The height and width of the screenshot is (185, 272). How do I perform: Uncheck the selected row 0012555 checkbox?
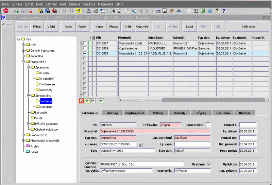click(x=85, y=53)
